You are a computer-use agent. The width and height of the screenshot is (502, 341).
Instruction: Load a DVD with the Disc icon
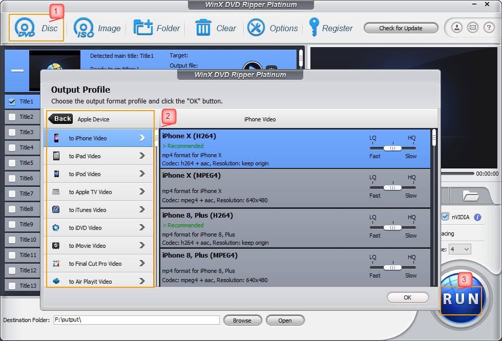[x=25, y=28]
